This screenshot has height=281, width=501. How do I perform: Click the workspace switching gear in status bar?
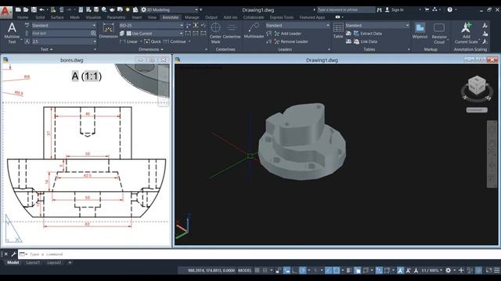click(449, 270)
